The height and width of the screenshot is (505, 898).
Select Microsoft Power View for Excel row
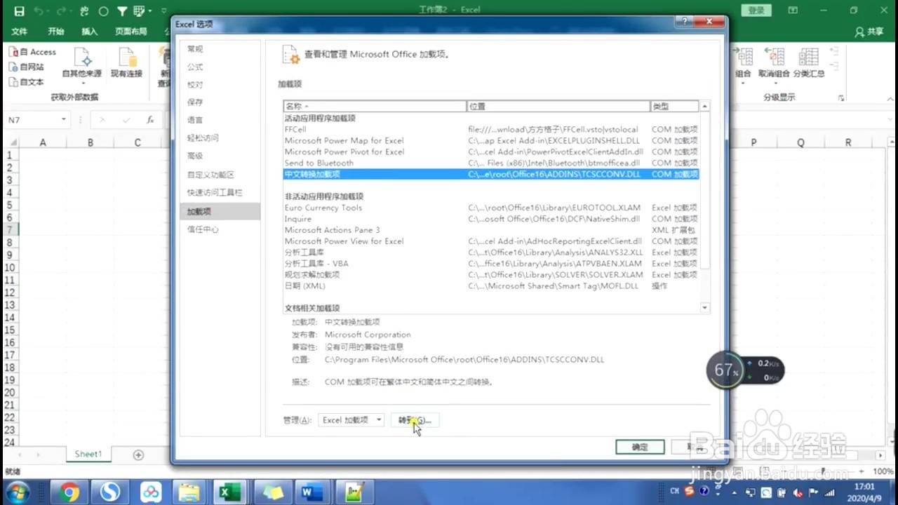[491, 241]
